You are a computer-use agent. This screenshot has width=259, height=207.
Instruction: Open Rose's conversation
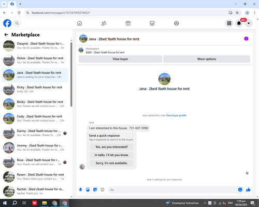coord(35,162)
